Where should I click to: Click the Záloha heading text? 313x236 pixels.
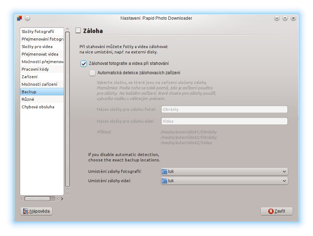[x=93, y=31]
